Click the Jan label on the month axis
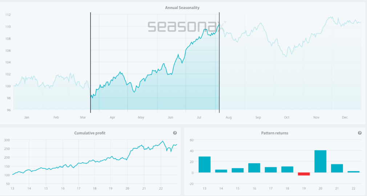Viewport: 367px width, 196px height. [27, 117]
